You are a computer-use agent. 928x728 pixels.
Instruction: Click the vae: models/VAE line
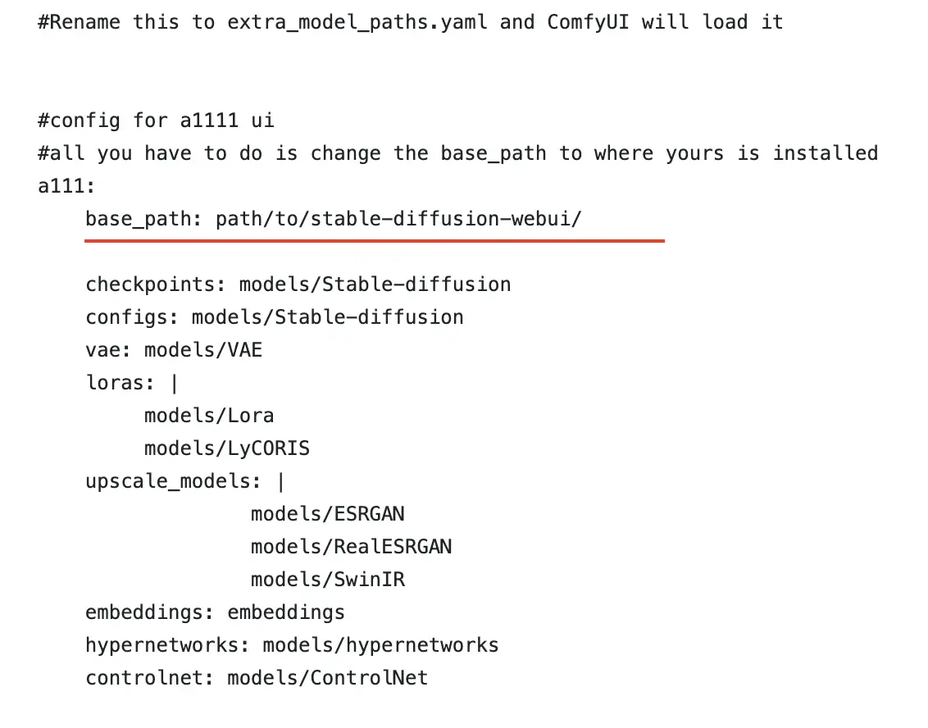[174, 350]
